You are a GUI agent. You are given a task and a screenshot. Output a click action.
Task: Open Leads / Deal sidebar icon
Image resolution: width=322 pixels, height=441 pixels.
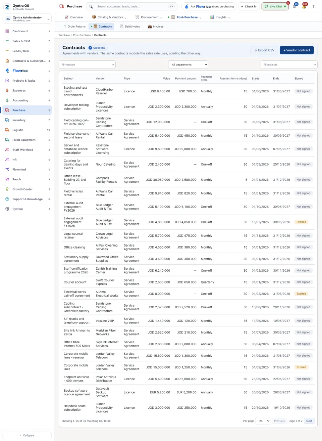[x=7, y=51]
